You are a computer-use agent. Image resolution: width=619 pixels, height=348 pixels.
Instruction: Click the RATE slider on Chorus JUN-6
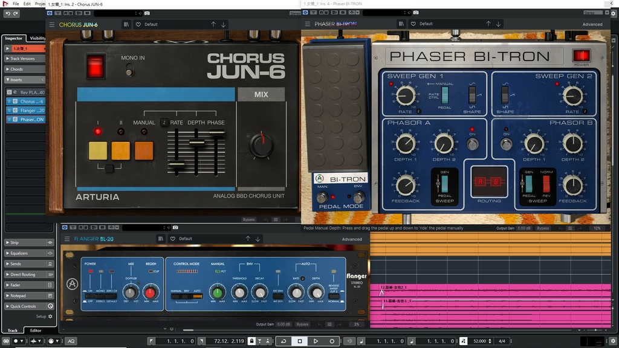pyautogui.click(x=177, y=164)
